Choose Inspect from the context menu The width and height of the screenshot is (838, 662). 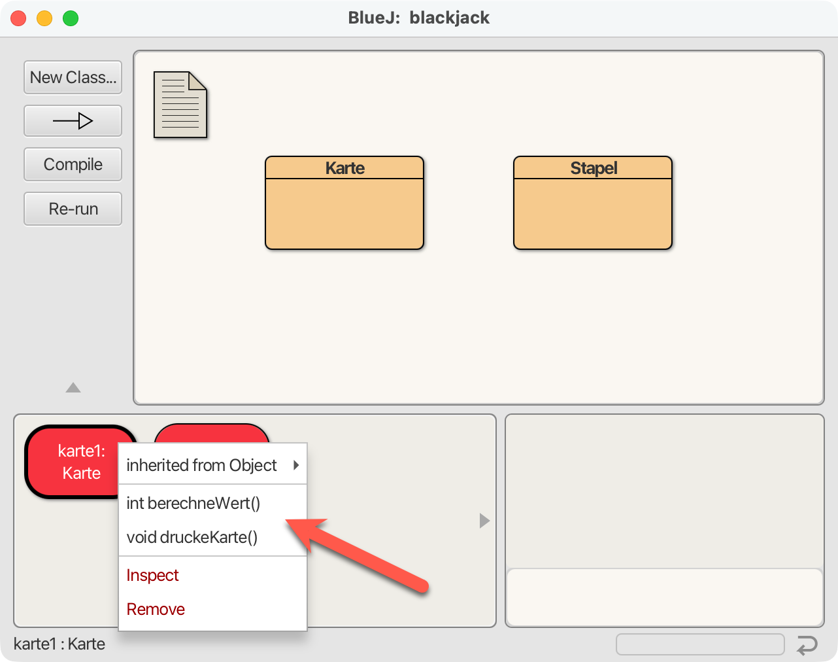152,575
